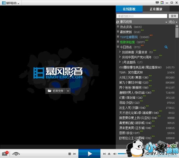Click the 查询 search button

[x=173, y=16]
